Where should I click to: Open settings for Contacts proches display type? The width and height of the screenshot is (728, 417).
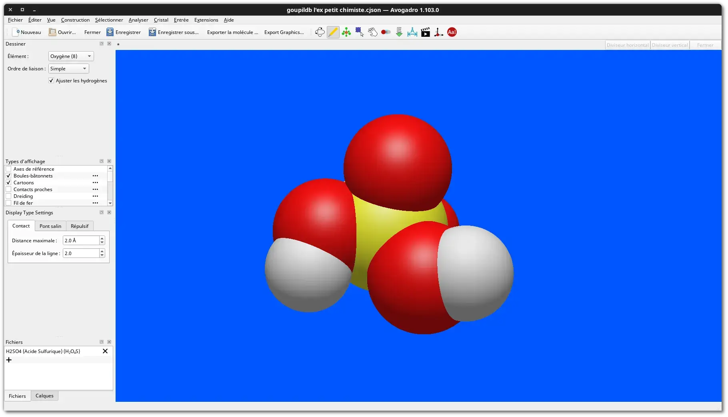point(95,189)
